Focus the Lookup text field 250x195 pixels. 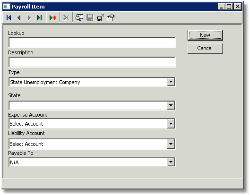pyautogui.click(x=92, y=42)
